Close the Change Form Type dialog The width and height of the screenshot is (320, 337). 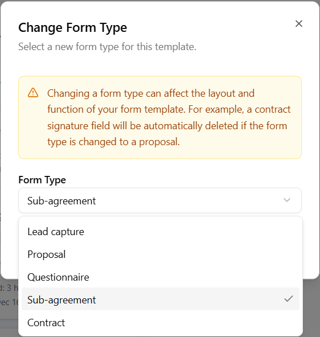tap(299, 24)
